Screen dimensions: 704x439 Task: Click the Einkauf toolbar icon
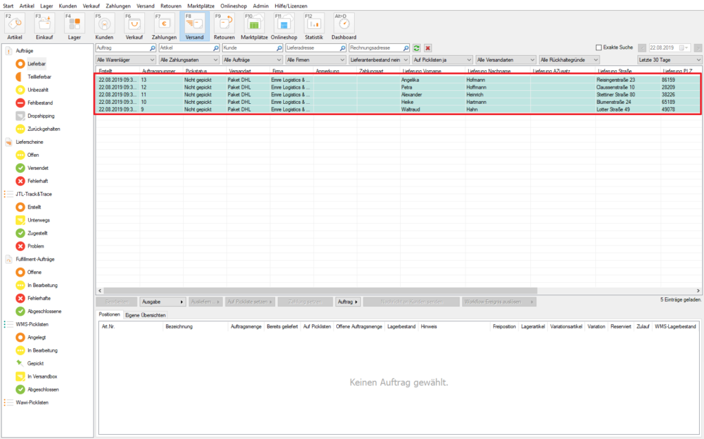tap(45, 25)
